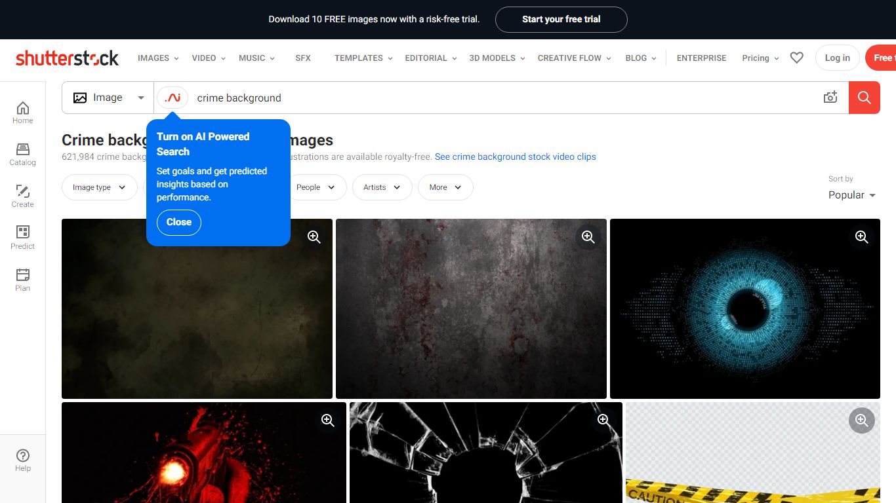Screen dimensions: 896x503
Task: Open the Help icon in sidebar
Action: click(x=22, y=460)
